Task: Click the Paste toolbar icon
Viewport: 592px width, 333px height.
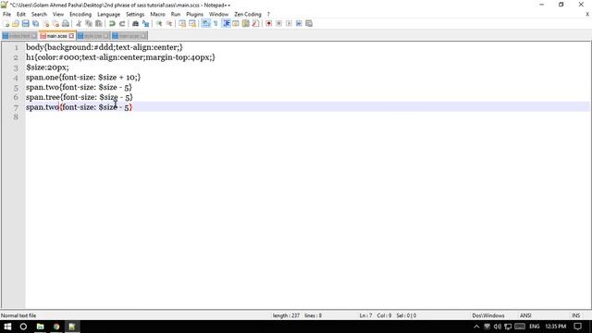Action: click(99, 23)
